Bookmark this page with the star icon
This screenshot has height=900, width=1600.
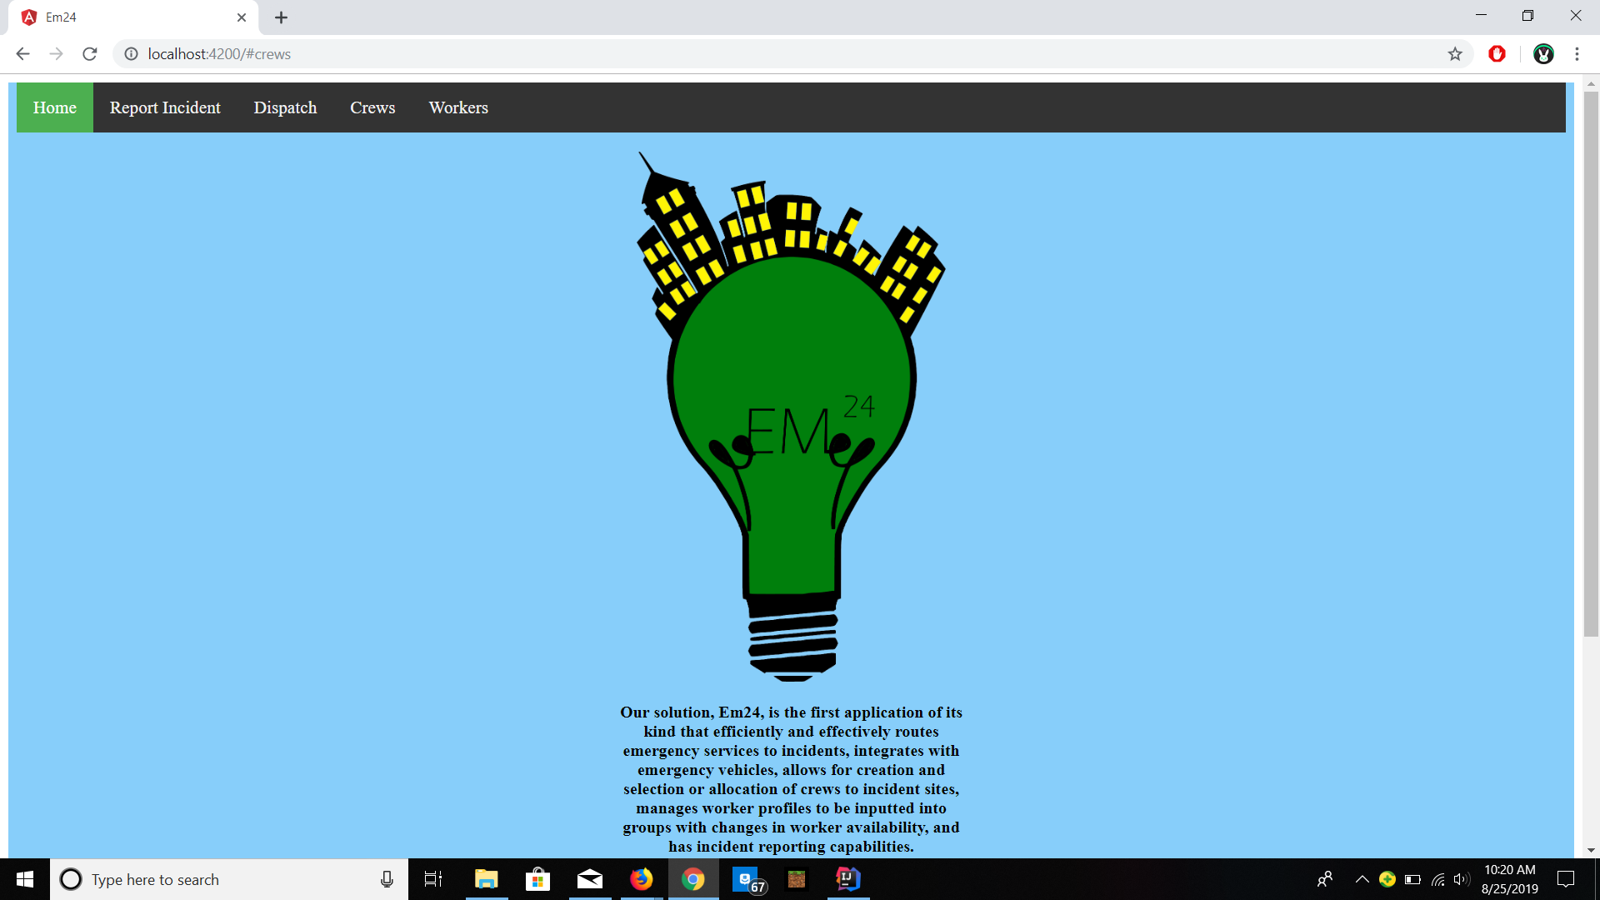[x=1455, y=54]
